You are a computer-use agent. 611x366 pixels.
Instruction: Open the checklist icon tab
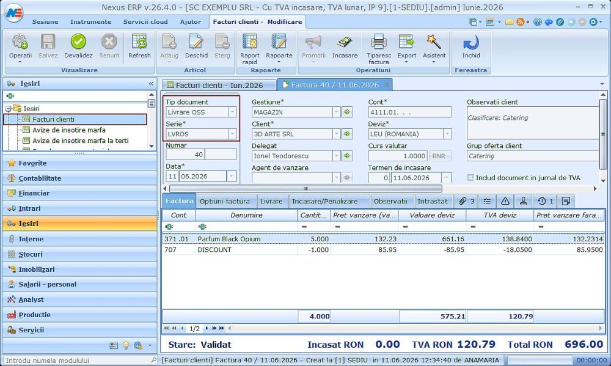(x=487, y=201)
